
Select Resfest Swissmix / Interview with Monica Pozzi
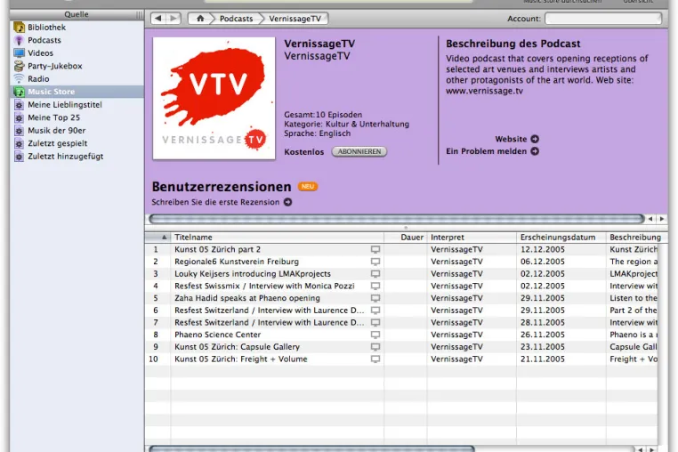[264, 286]
